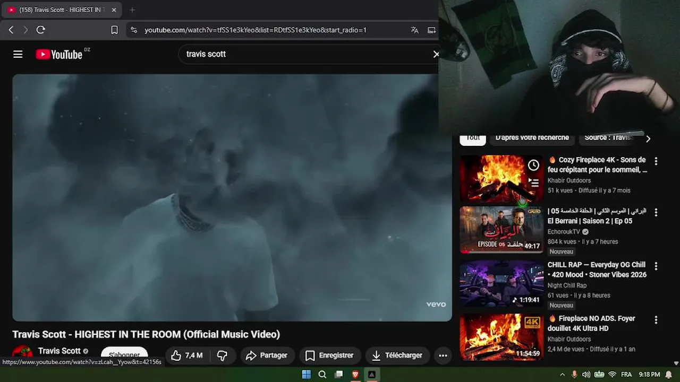680x382 pixels.
Task: Open the notifications bell in the taskbar
Action: (x=668, y=375)
